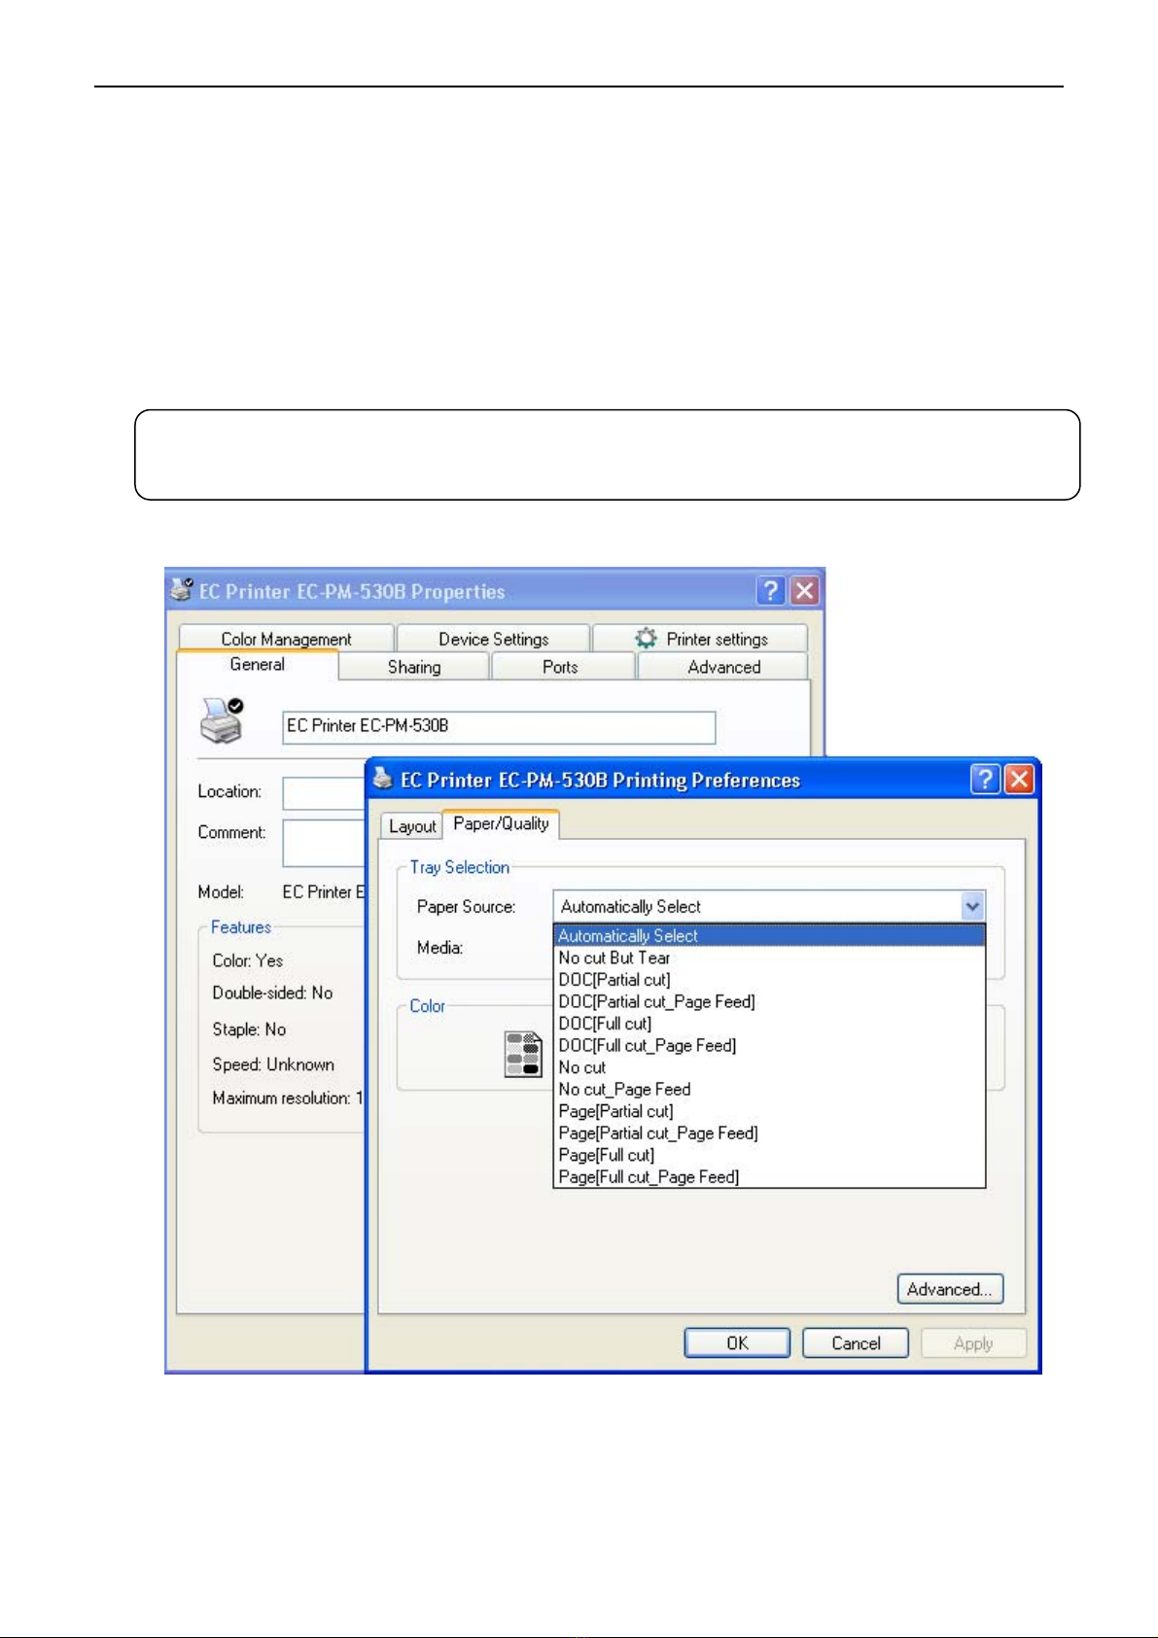Click Cancel in Printing Preferences

point(856,1342)
